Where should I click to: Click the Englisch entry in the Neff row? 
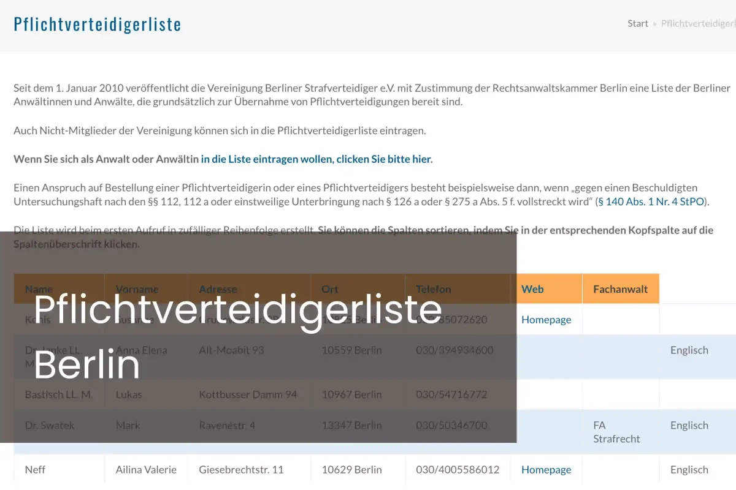688,469
